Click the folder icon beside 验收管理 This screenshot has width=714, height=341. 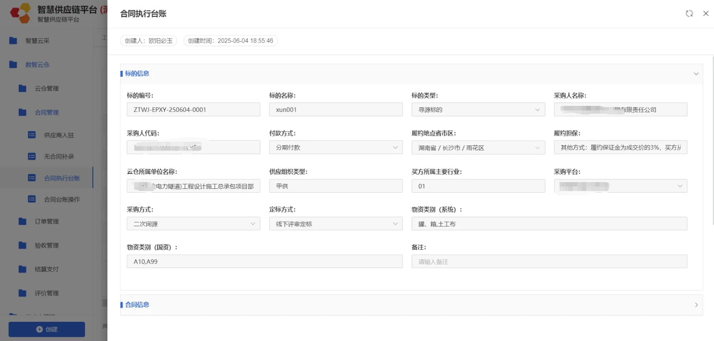click(22, 245)
